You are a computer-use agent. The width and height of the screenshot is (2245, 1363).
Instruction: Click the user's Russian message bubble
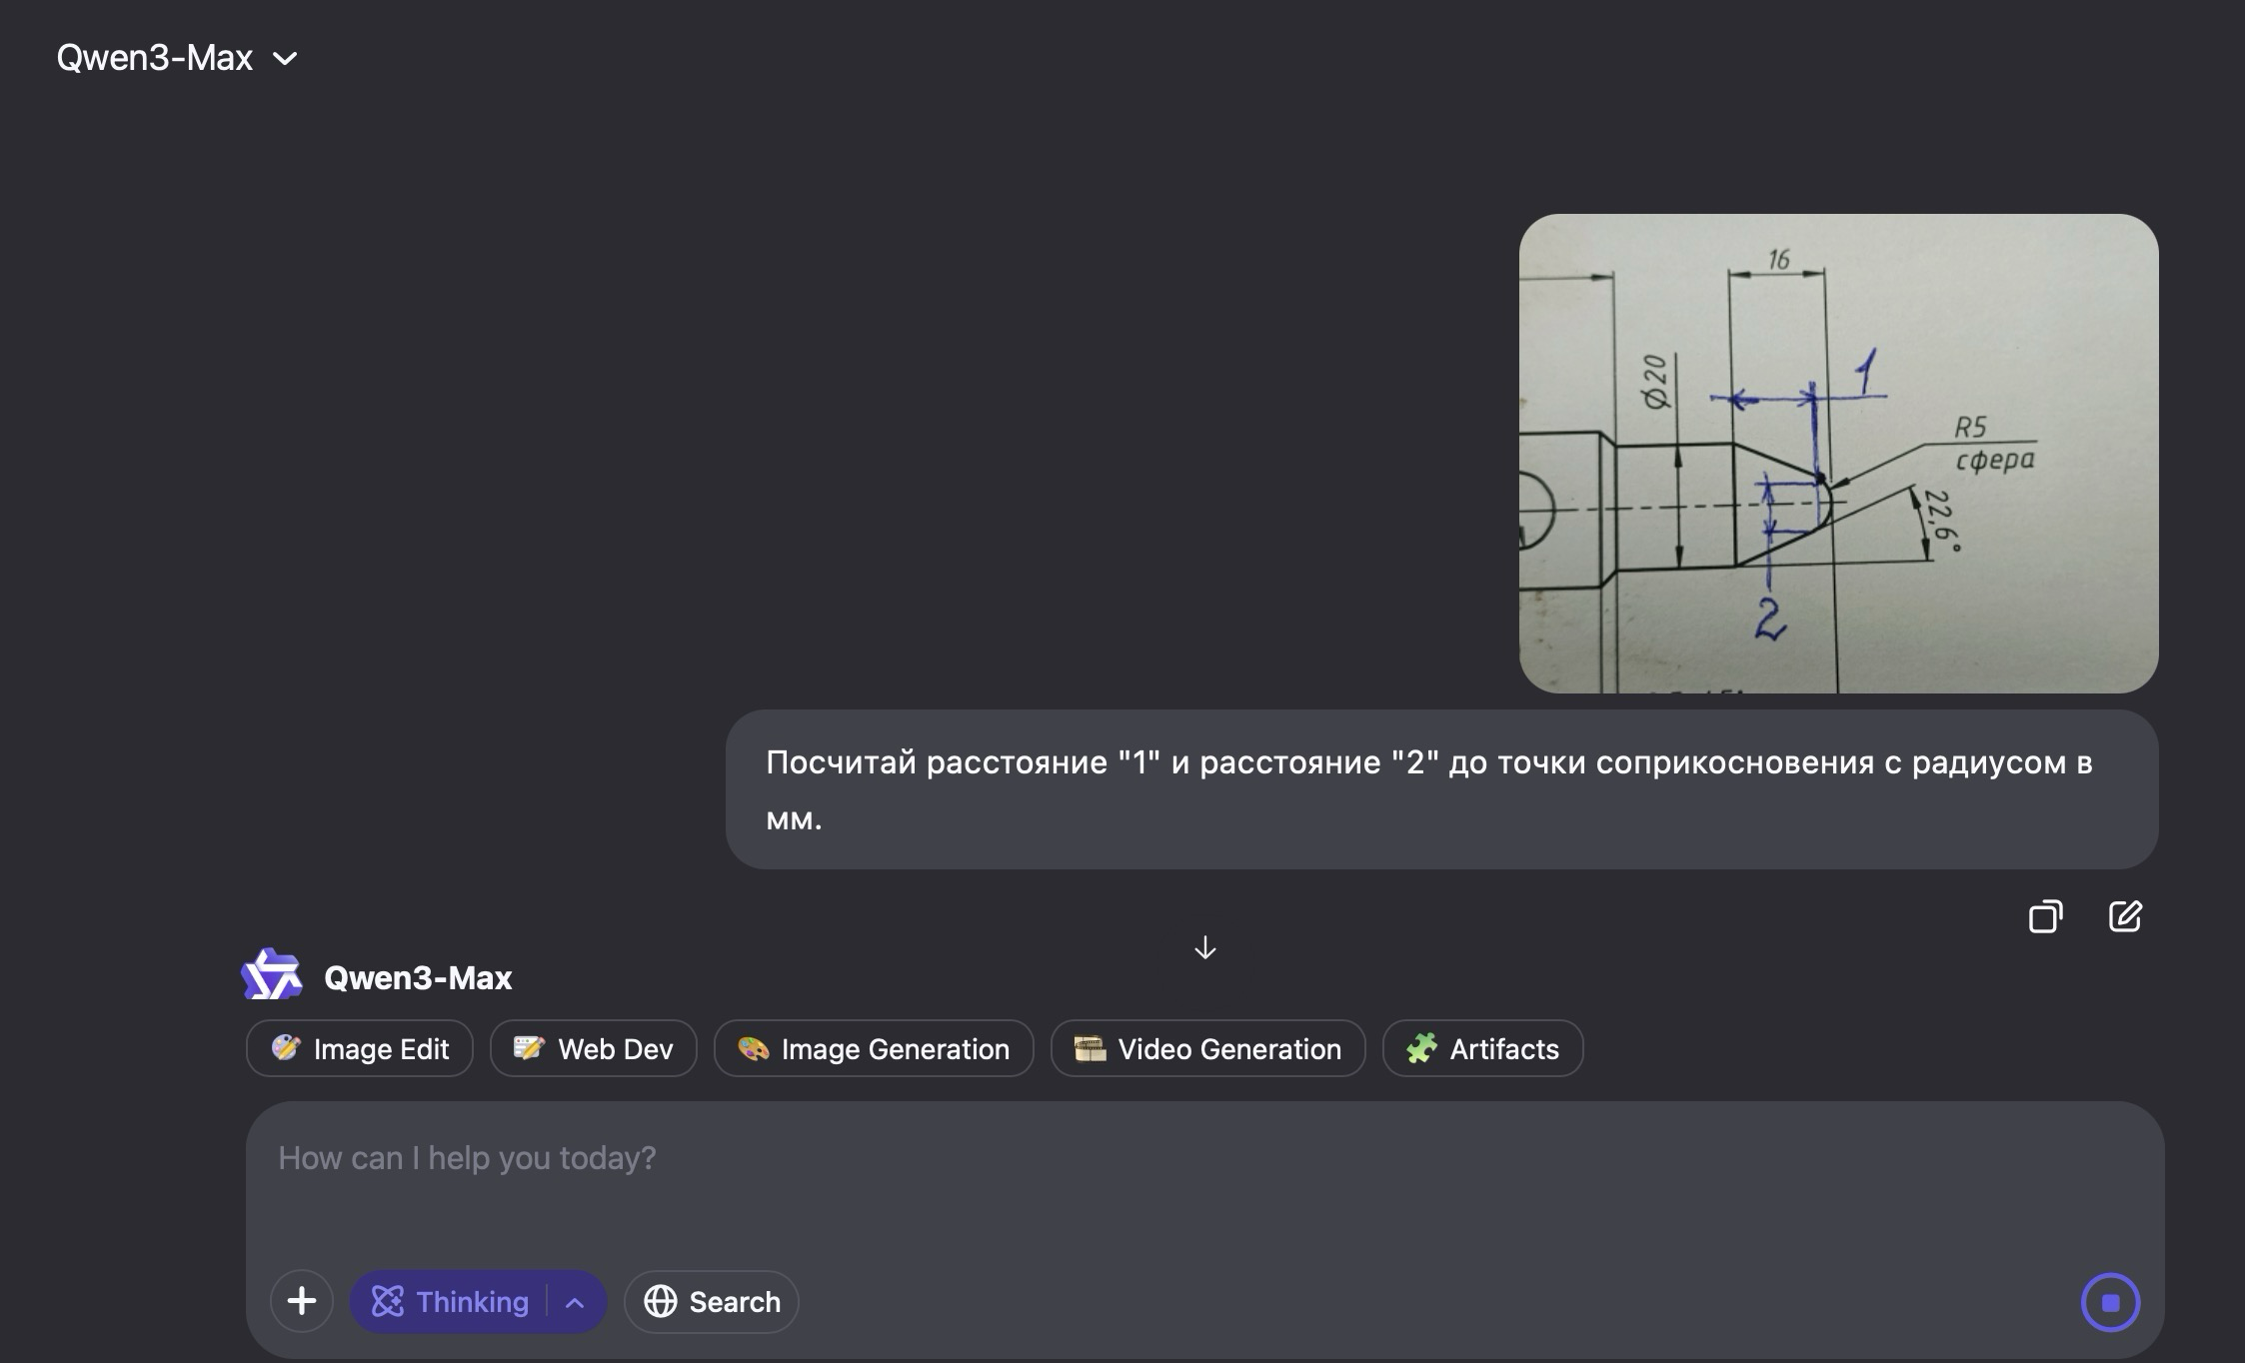(x=1439, y=789)
